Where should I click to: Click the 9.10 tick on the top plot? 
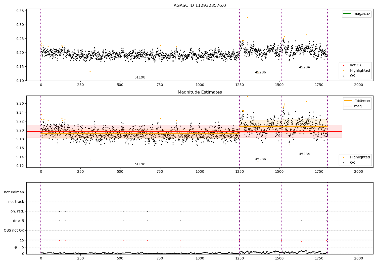20,81
